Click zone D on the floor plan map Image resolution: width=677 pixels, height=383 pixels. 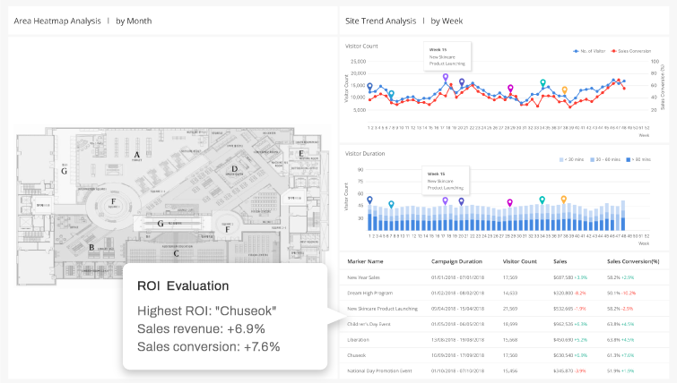234,169
